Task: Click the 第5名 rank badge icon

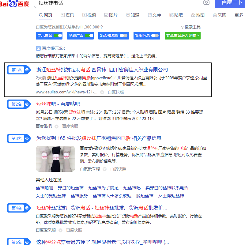Action: [19, 241]
